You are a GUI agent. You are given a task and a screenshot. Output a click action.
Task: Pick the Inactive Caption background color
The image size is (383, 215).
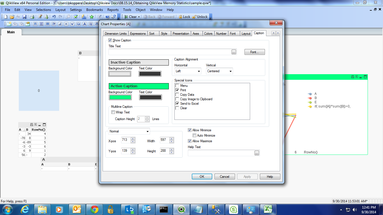click(x=120, y=74)
